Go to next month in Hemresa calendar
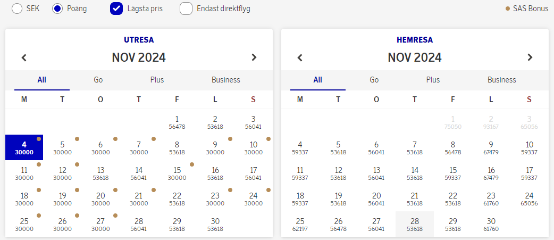The width and height of the screenshot is (554, 240). 530,57
